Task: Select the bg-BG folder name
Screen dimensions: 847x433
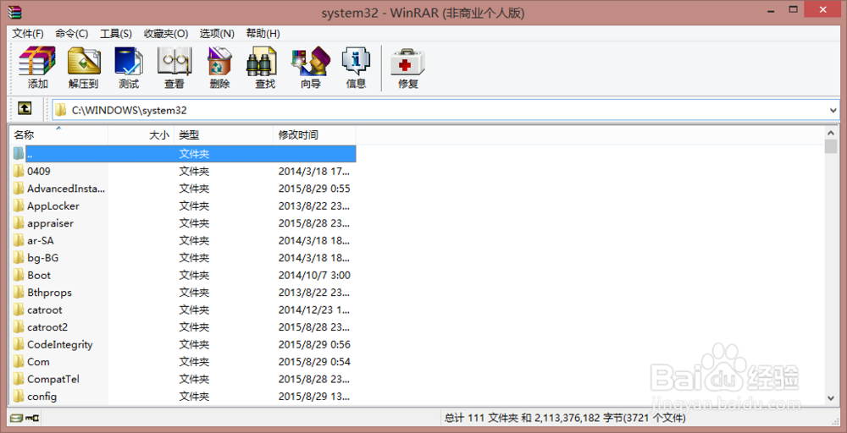Action: coord(42,258)
